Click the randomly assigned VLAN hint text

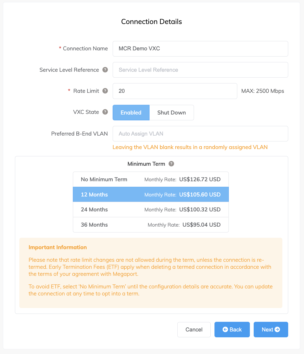pos(190,147)
